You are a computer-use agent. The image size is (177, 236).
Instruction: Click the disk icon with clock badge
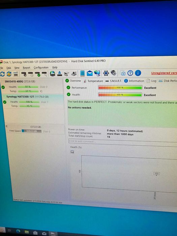pos(31,74)
